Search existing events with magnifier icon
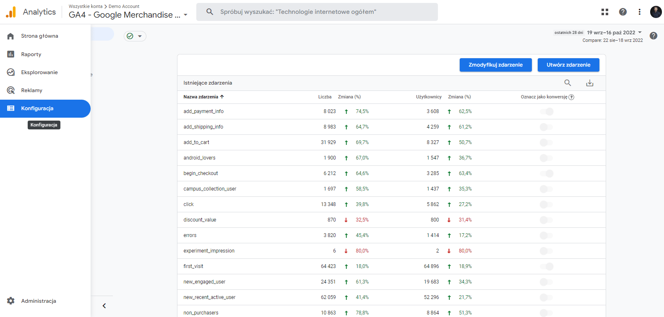664x317 pixels. pyautogui.click(x=568, y=83)
